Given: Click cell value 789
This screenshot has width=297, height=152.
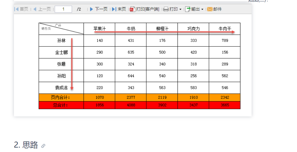Looking at the screenshot, I should [225, 40].
